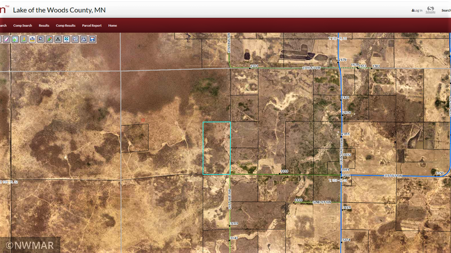
Task: Select the green pencil draw tool
Action: click(x=50, y=39)
